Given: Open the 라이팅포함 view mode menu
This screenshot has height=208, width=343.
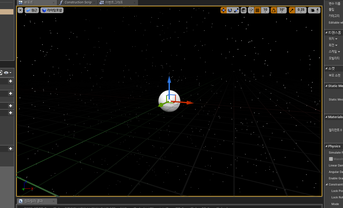Looking at the screenshot, I should (52, 10).
